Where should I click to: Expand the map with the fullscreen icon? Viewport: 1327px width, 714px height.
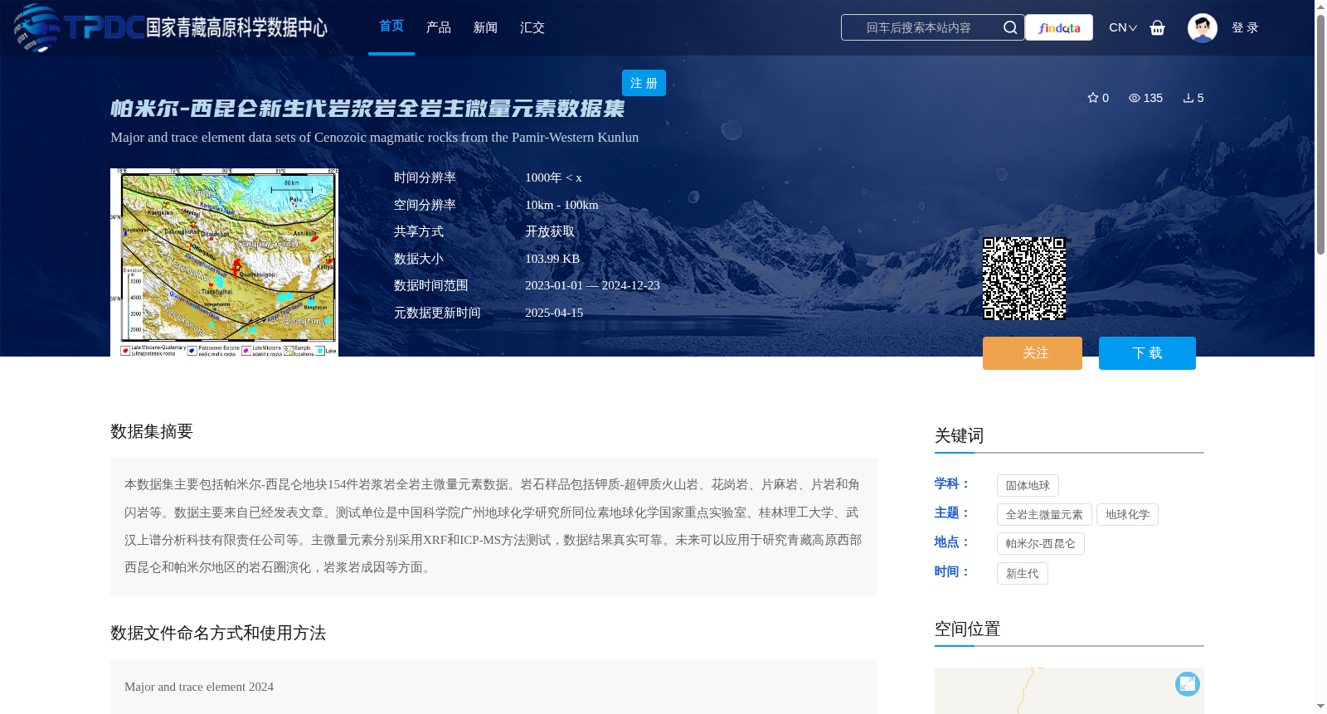pyautogui.click(x=1187, y=683)
